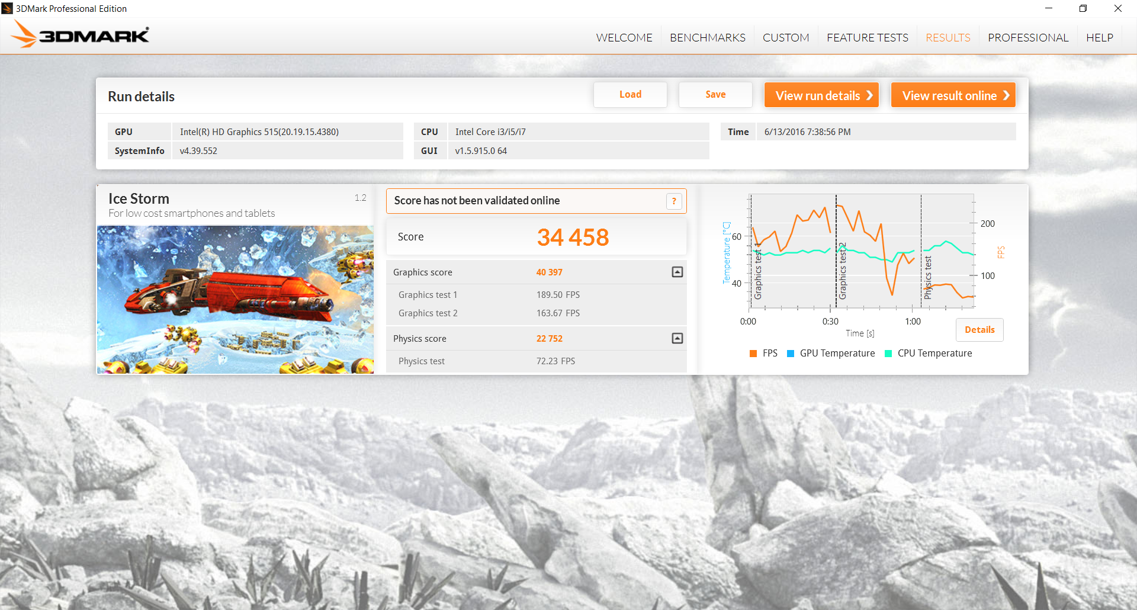Viewport: 1137px width, 610px height.
Task: Open the WELCOME tab
Action: click(x=624, y=37)
